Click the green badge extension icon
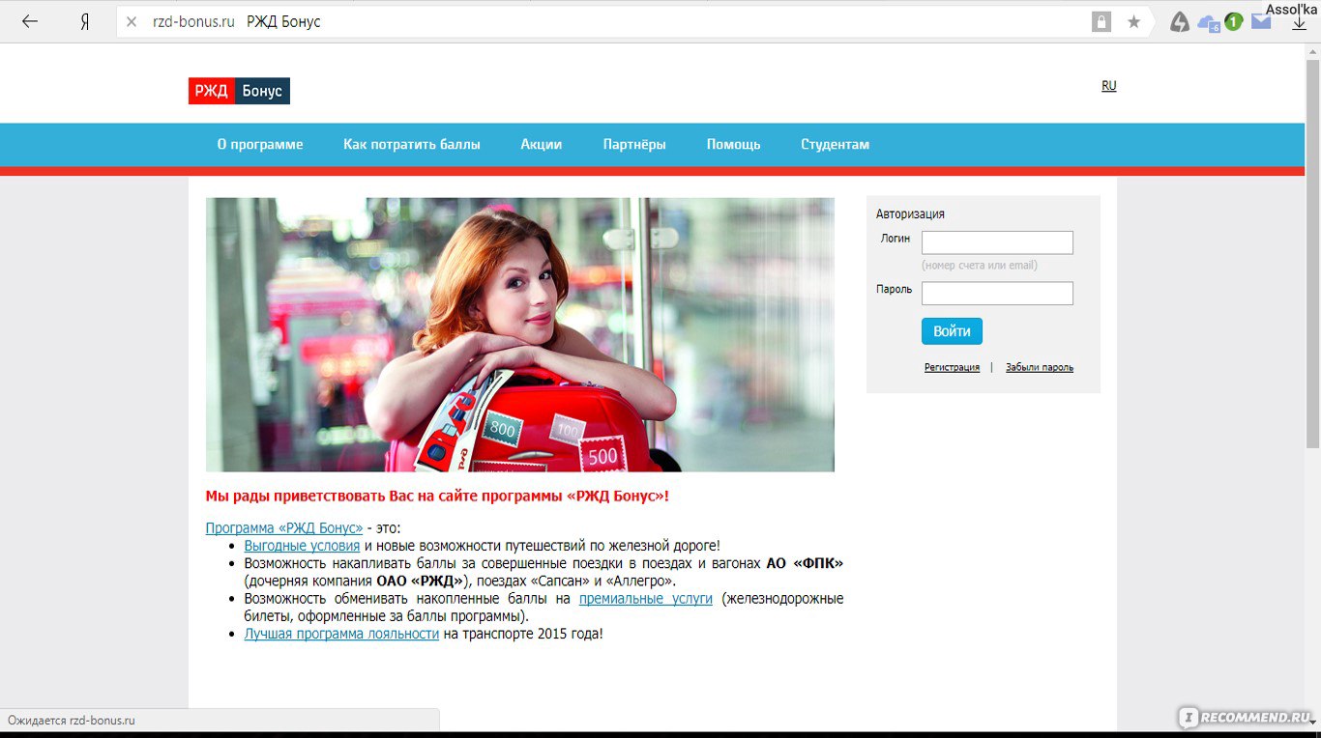Viewport: 1321px width, 738px height. (1233, 21)
